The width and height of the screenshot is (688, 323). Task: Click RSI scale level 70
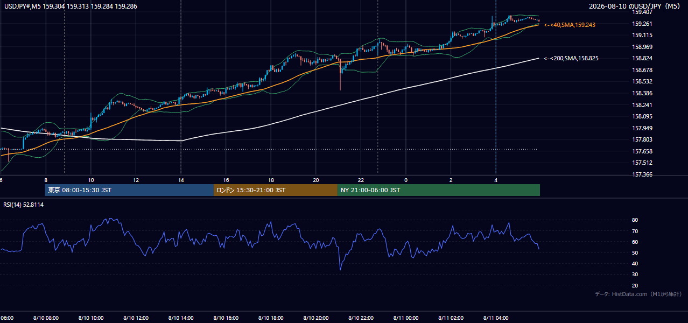pos(635,231)
